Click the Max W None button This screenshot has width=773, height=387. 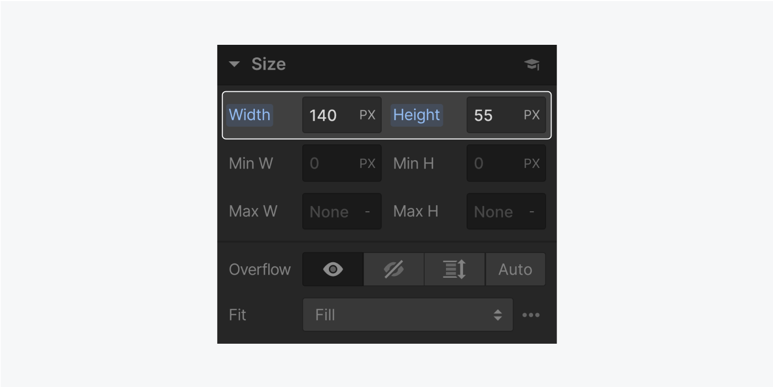[341, 211]
